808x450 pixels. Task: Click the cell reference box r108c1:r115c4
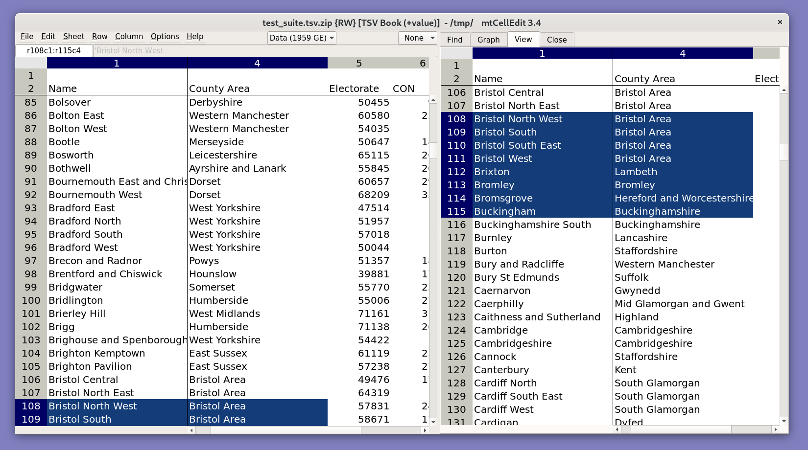click(x=54, y=51)
